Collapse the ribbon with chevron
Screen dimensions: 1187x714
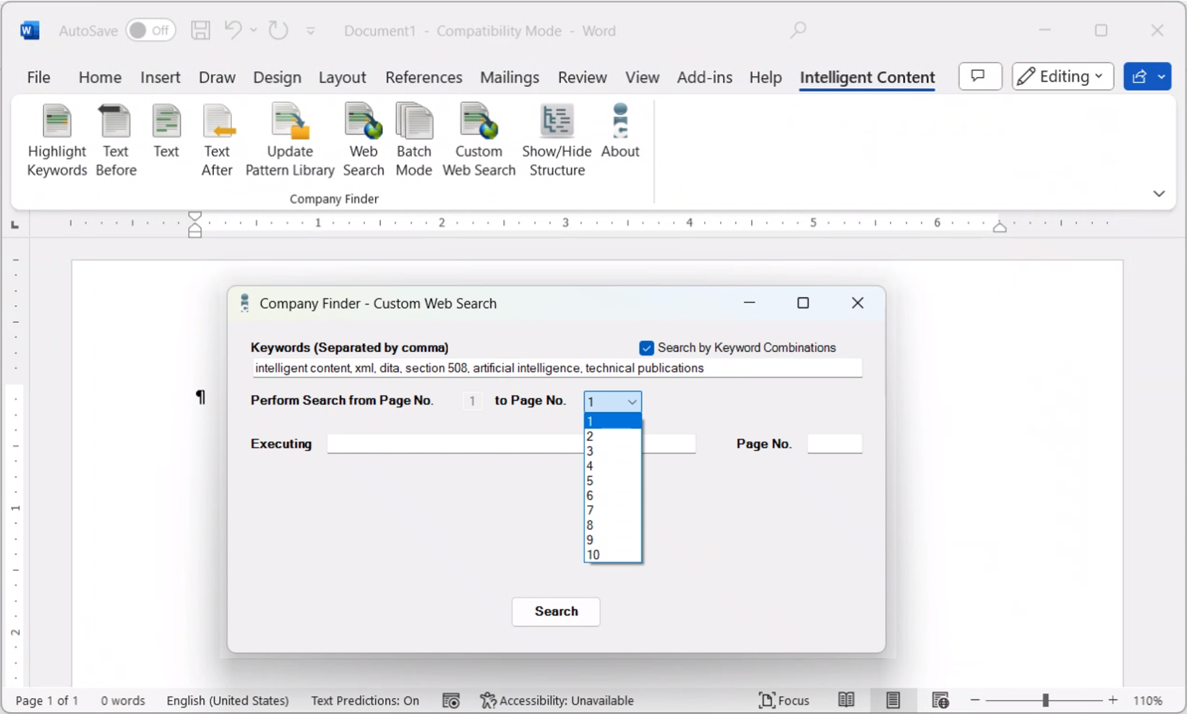point(1159,194)
